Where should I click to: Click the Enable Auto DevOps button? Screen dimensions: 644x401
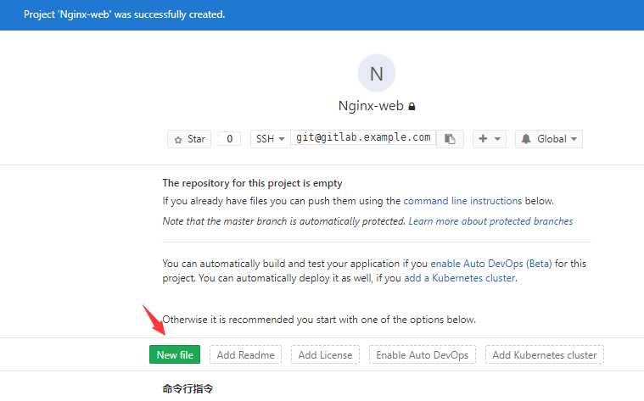[423, 355]
